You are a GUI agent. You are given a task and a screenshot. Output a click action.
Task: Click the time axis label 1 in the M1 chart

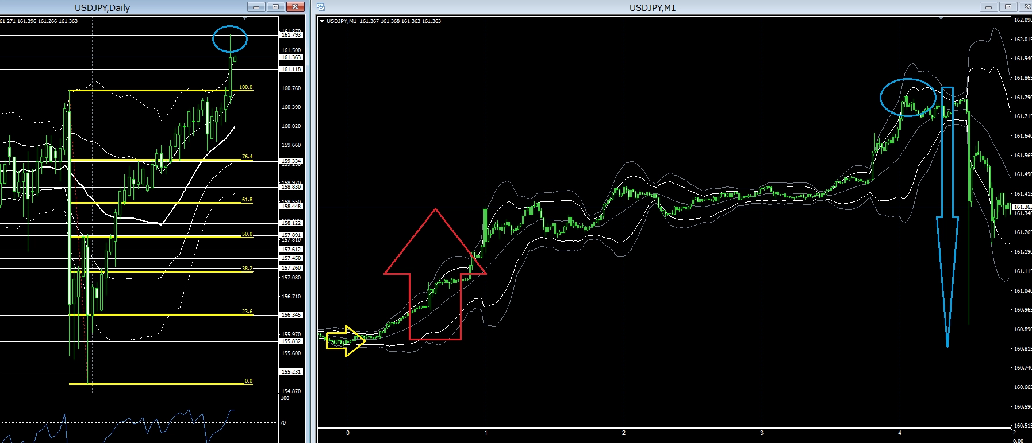click(x=486, y=433)
